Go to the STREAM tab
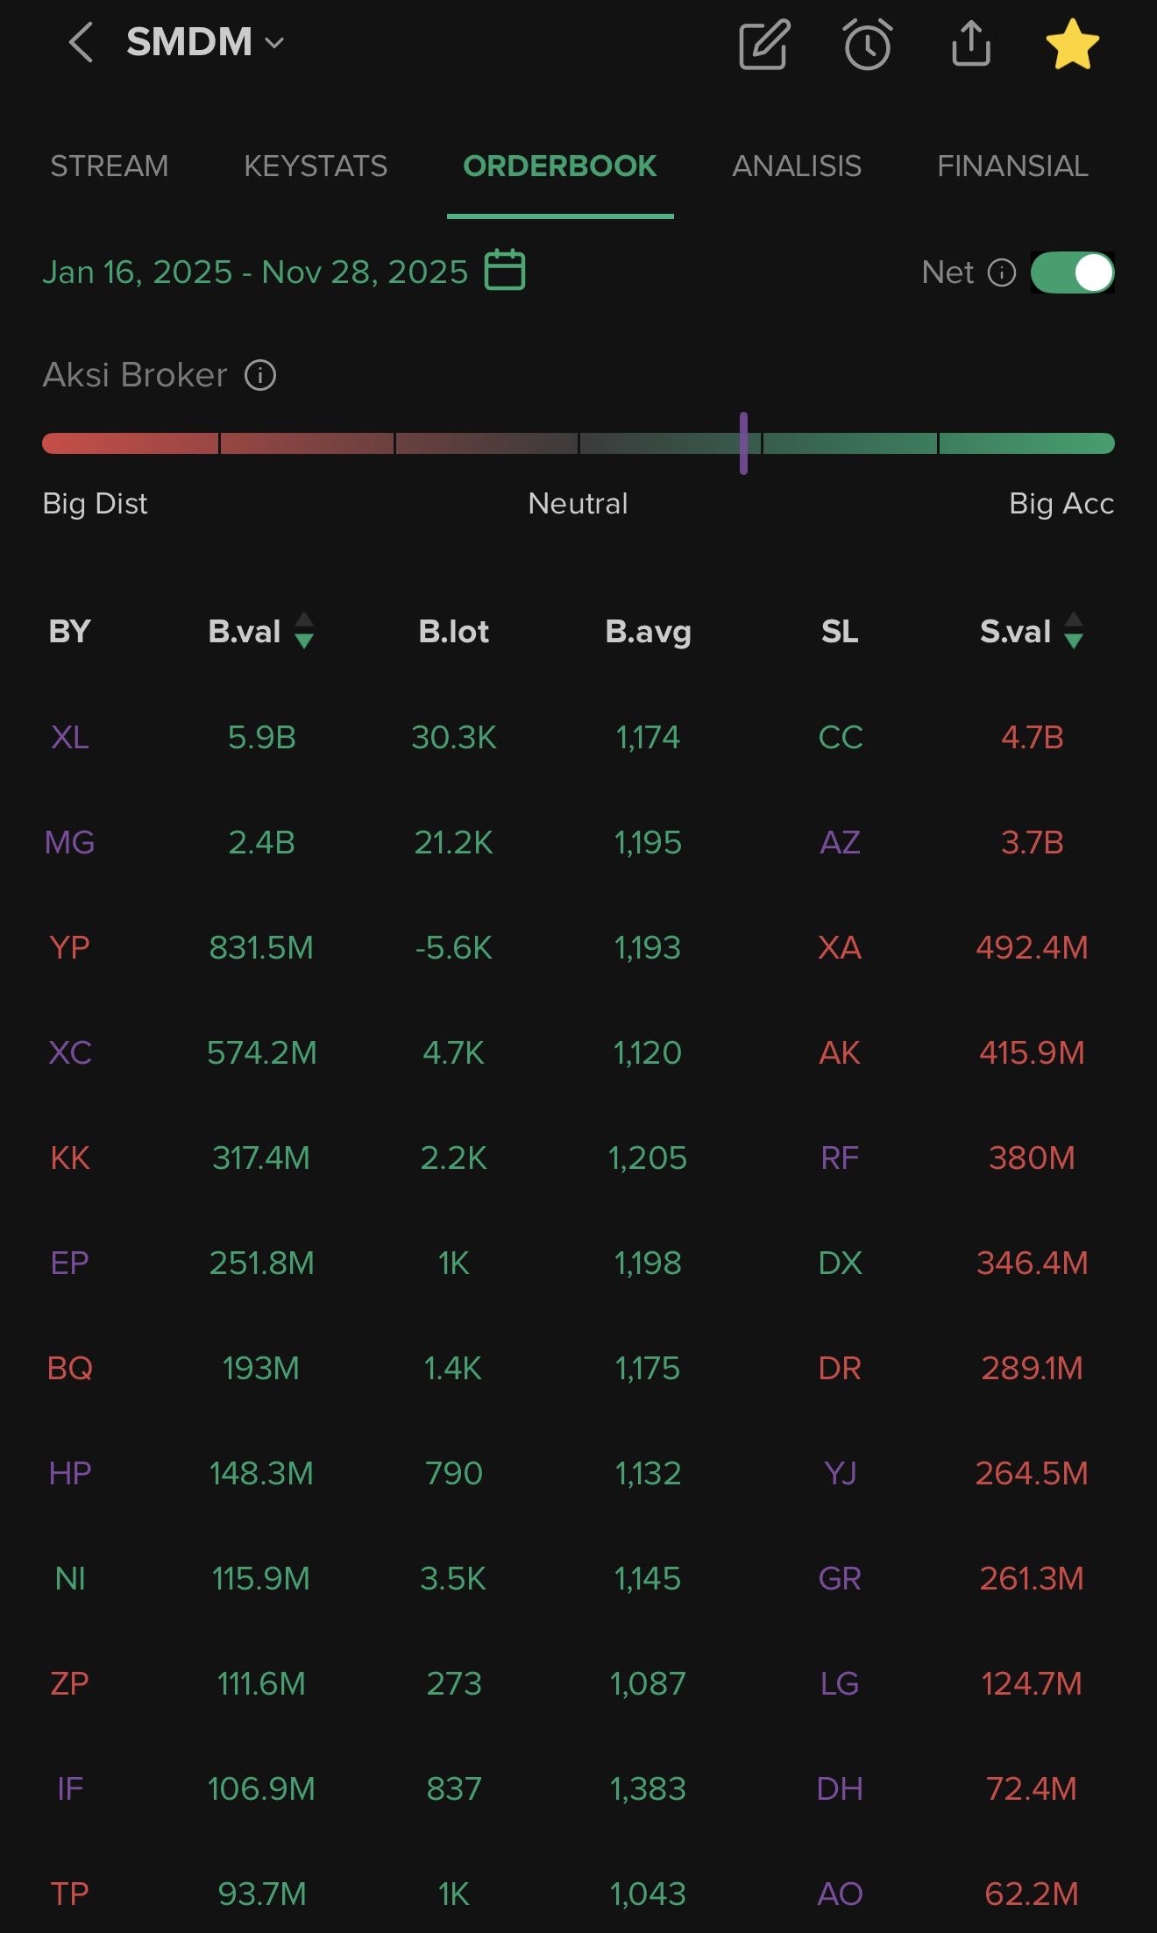The height and width of the screenshot is (1933, 1157). [110, 166]
